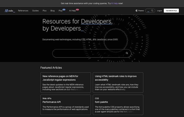Image resolution: width=184 pixels, height=117 pixels.
Task: Click the half-circle theme icon
Action: pyautogui.click(x=137, y=11)
